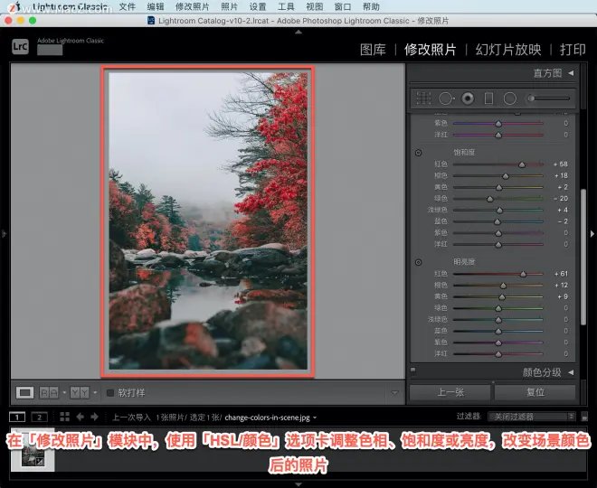
Task: Hide the bottom filmstrip panel
Action: tap(298, 484)
